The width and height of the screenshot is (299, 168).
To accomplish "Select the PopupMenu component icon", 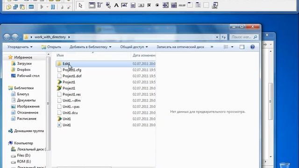I will pyautogui.click(x=108, y=5).
